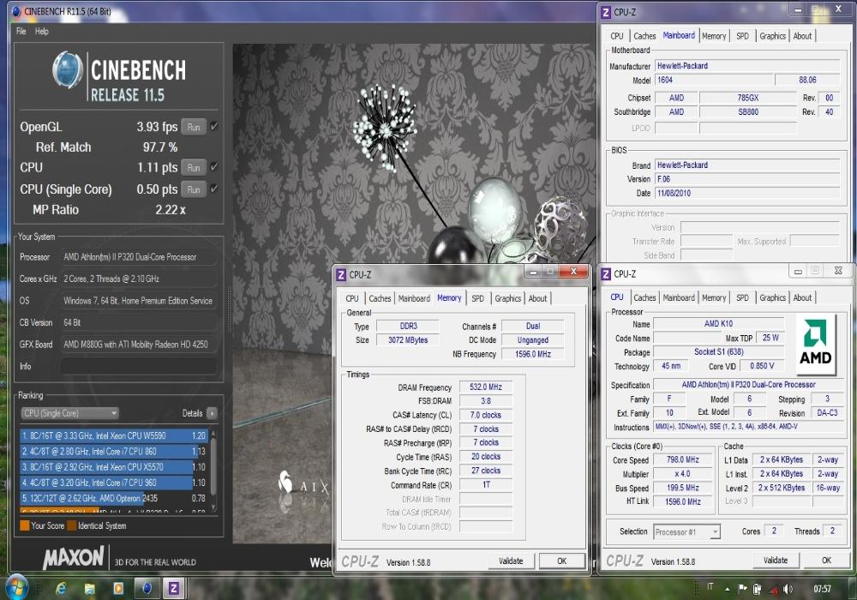Select Memory tab in Mainboard CPU-Z window
The width and height of the screenshot is (857, 600).
pyautogui.click(x=714, y=36)
